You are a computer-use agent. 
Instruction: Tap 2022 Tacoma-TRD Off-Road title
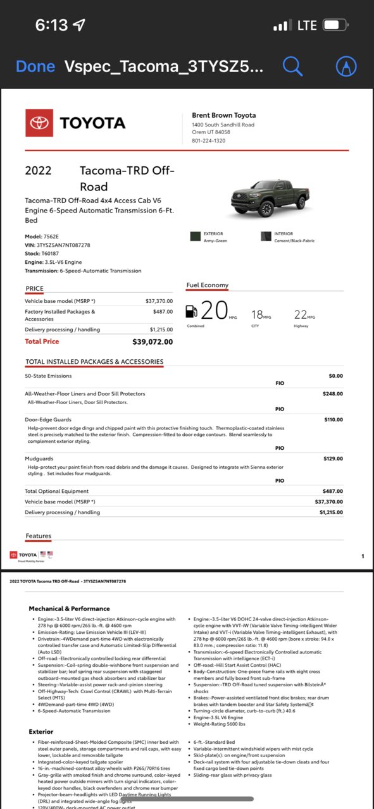(x=99, y=178)
